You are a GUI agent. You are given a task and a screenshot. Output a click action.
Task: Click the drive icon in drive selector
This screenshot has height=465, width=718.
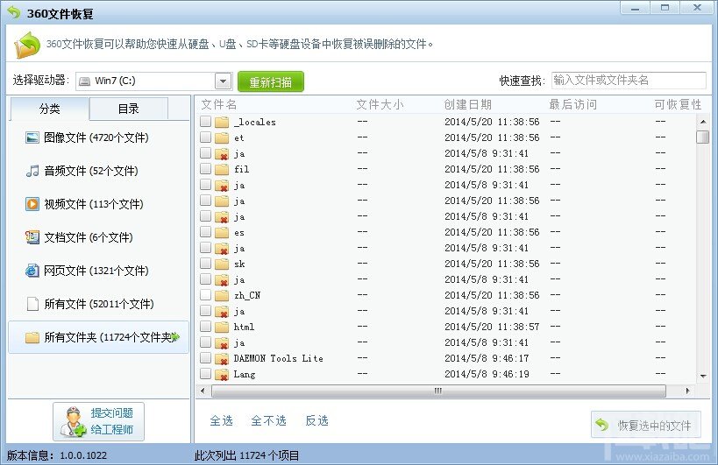tap(85, 81)
